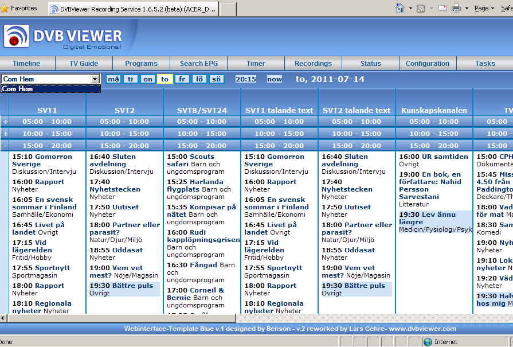Open 19:30 Lev ännu längre program

(427, 219)
